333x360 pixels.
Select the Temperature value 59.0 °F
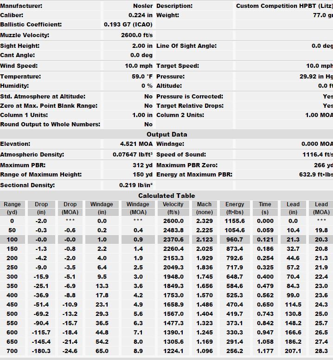142,77
